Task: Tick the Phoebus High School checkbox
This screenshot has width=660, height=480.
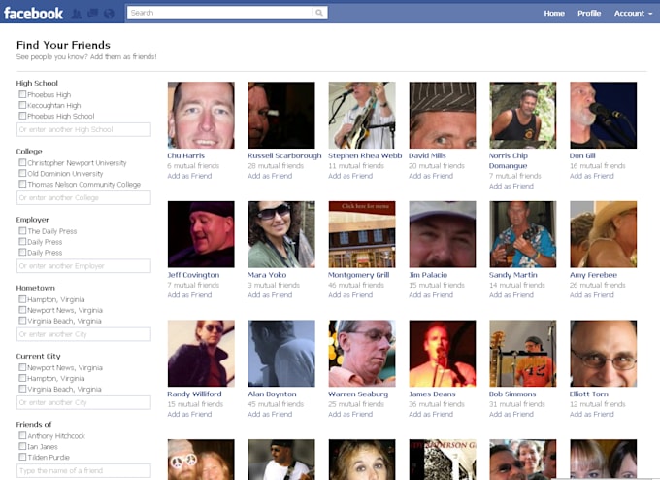Action: click(x=22, y=116)
